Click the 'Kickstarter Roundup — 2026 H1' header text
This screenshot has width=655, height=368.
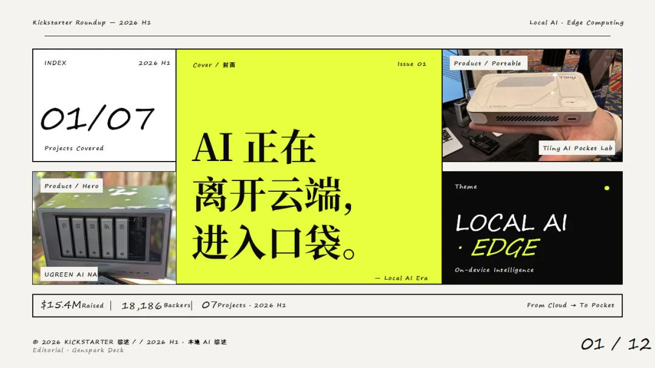(92, 22)
